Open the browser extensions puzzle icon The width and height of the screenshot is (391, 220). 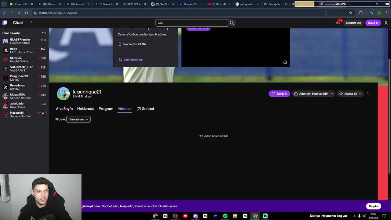coord(361,13)
